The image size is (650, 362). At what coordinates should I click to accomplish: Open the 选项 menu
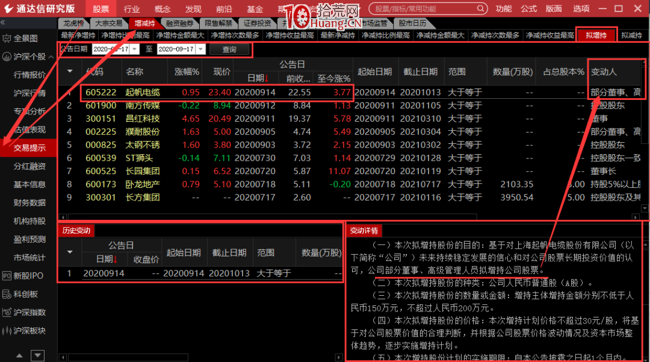click(x=581, y=8)
